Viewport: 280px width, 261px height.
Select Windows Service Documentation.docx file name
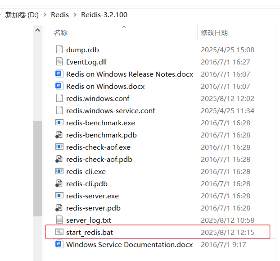point(130,244)
